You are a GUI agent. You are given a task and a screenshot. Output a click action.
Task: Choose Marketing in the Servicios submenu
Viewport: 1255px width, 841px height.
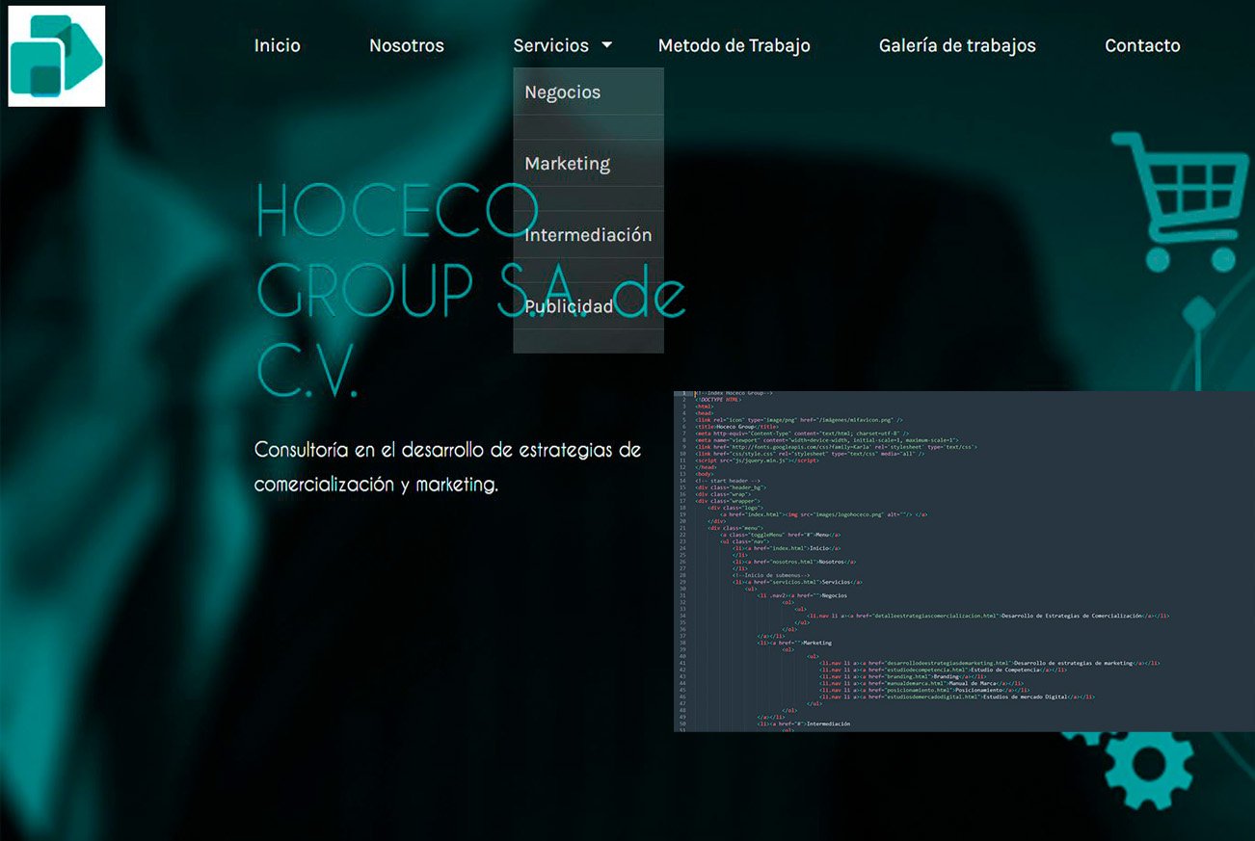568,164
